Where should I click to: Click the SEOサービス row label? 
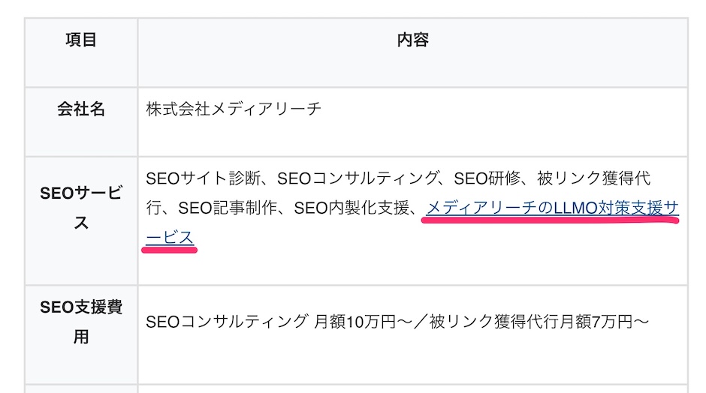(x=81, y=208)
